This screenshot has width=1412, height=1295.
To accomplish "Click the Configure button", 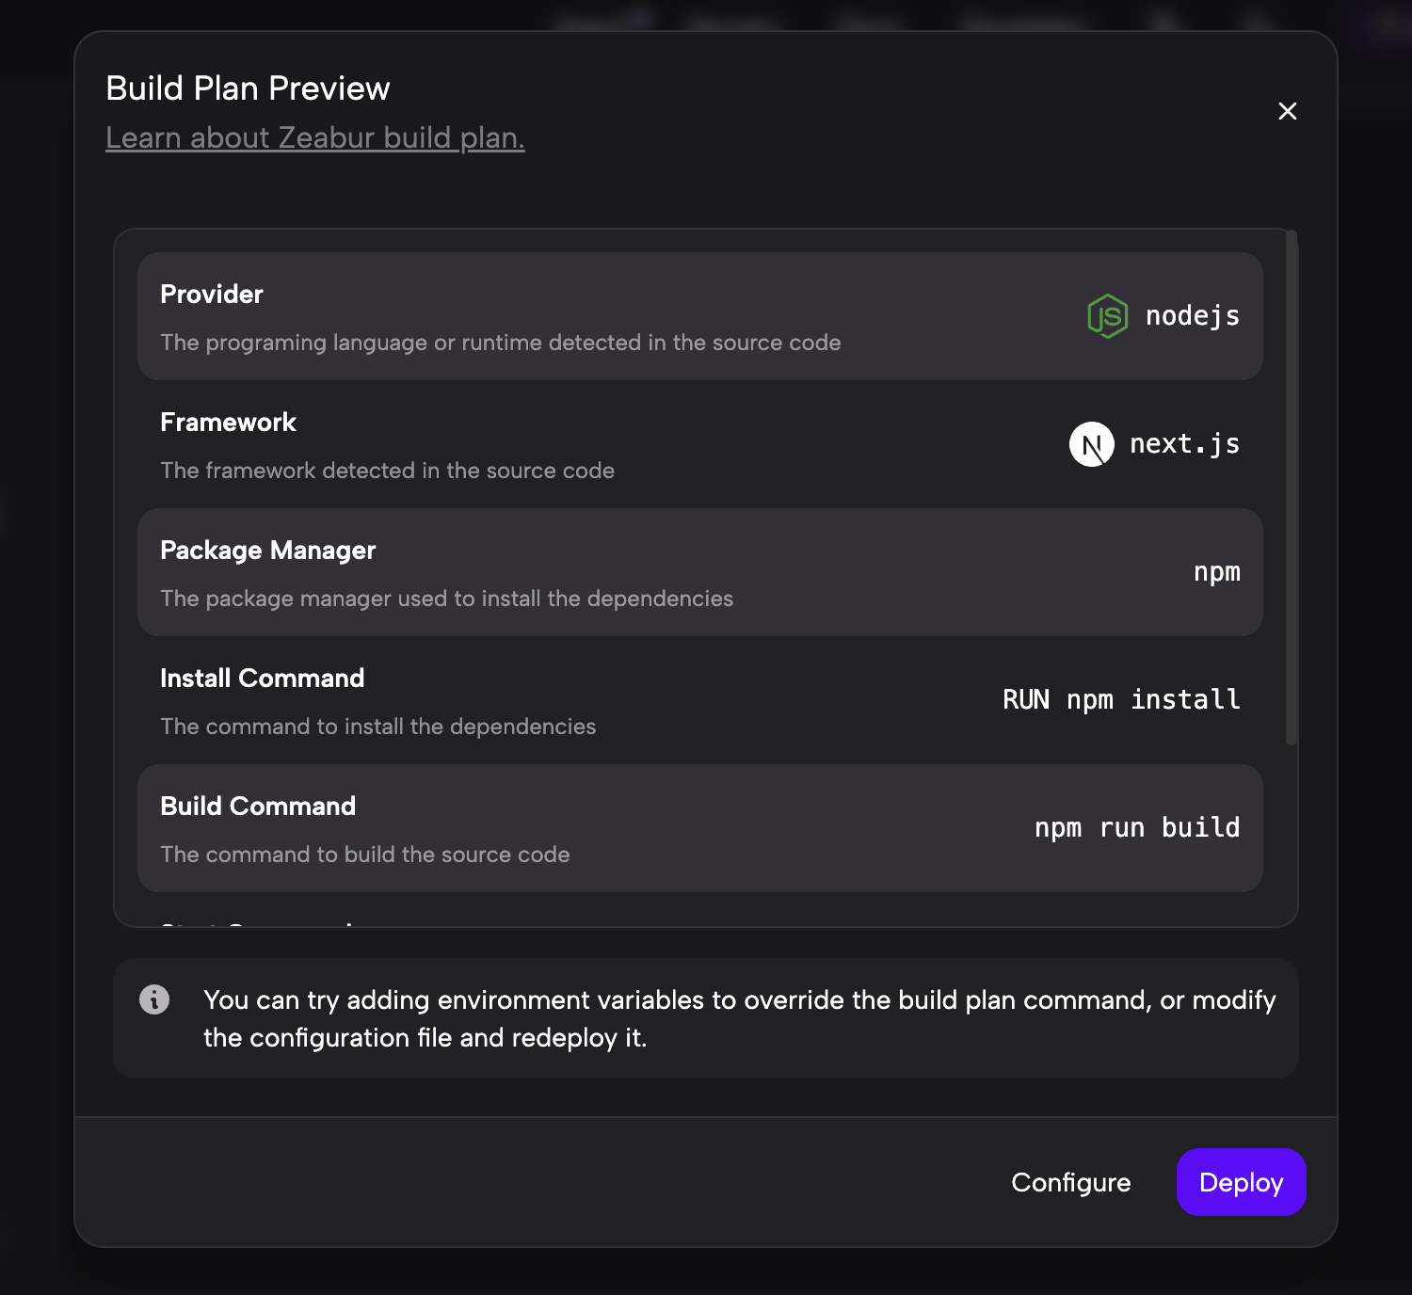I will pyautogui.click(x=1070, y=1182).
